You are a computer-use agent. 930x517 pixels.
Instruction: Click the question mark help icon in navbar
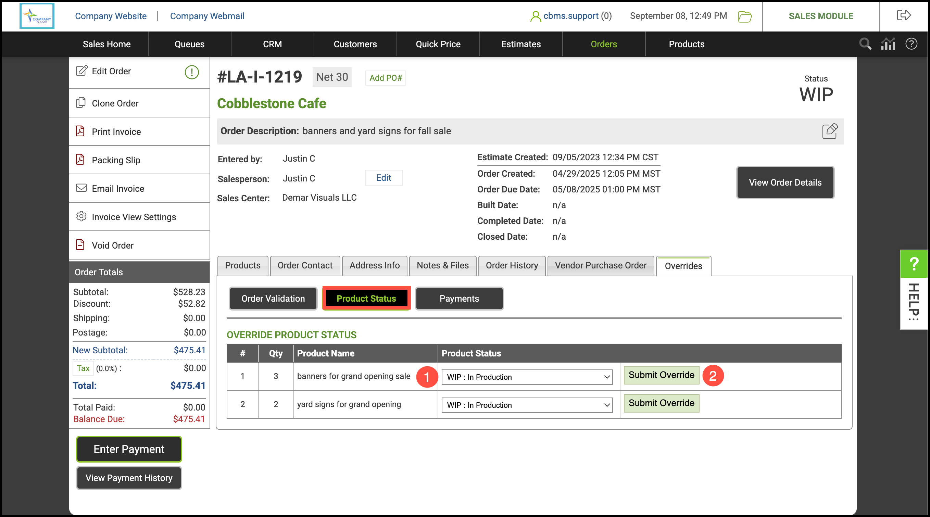coord(911,44)
